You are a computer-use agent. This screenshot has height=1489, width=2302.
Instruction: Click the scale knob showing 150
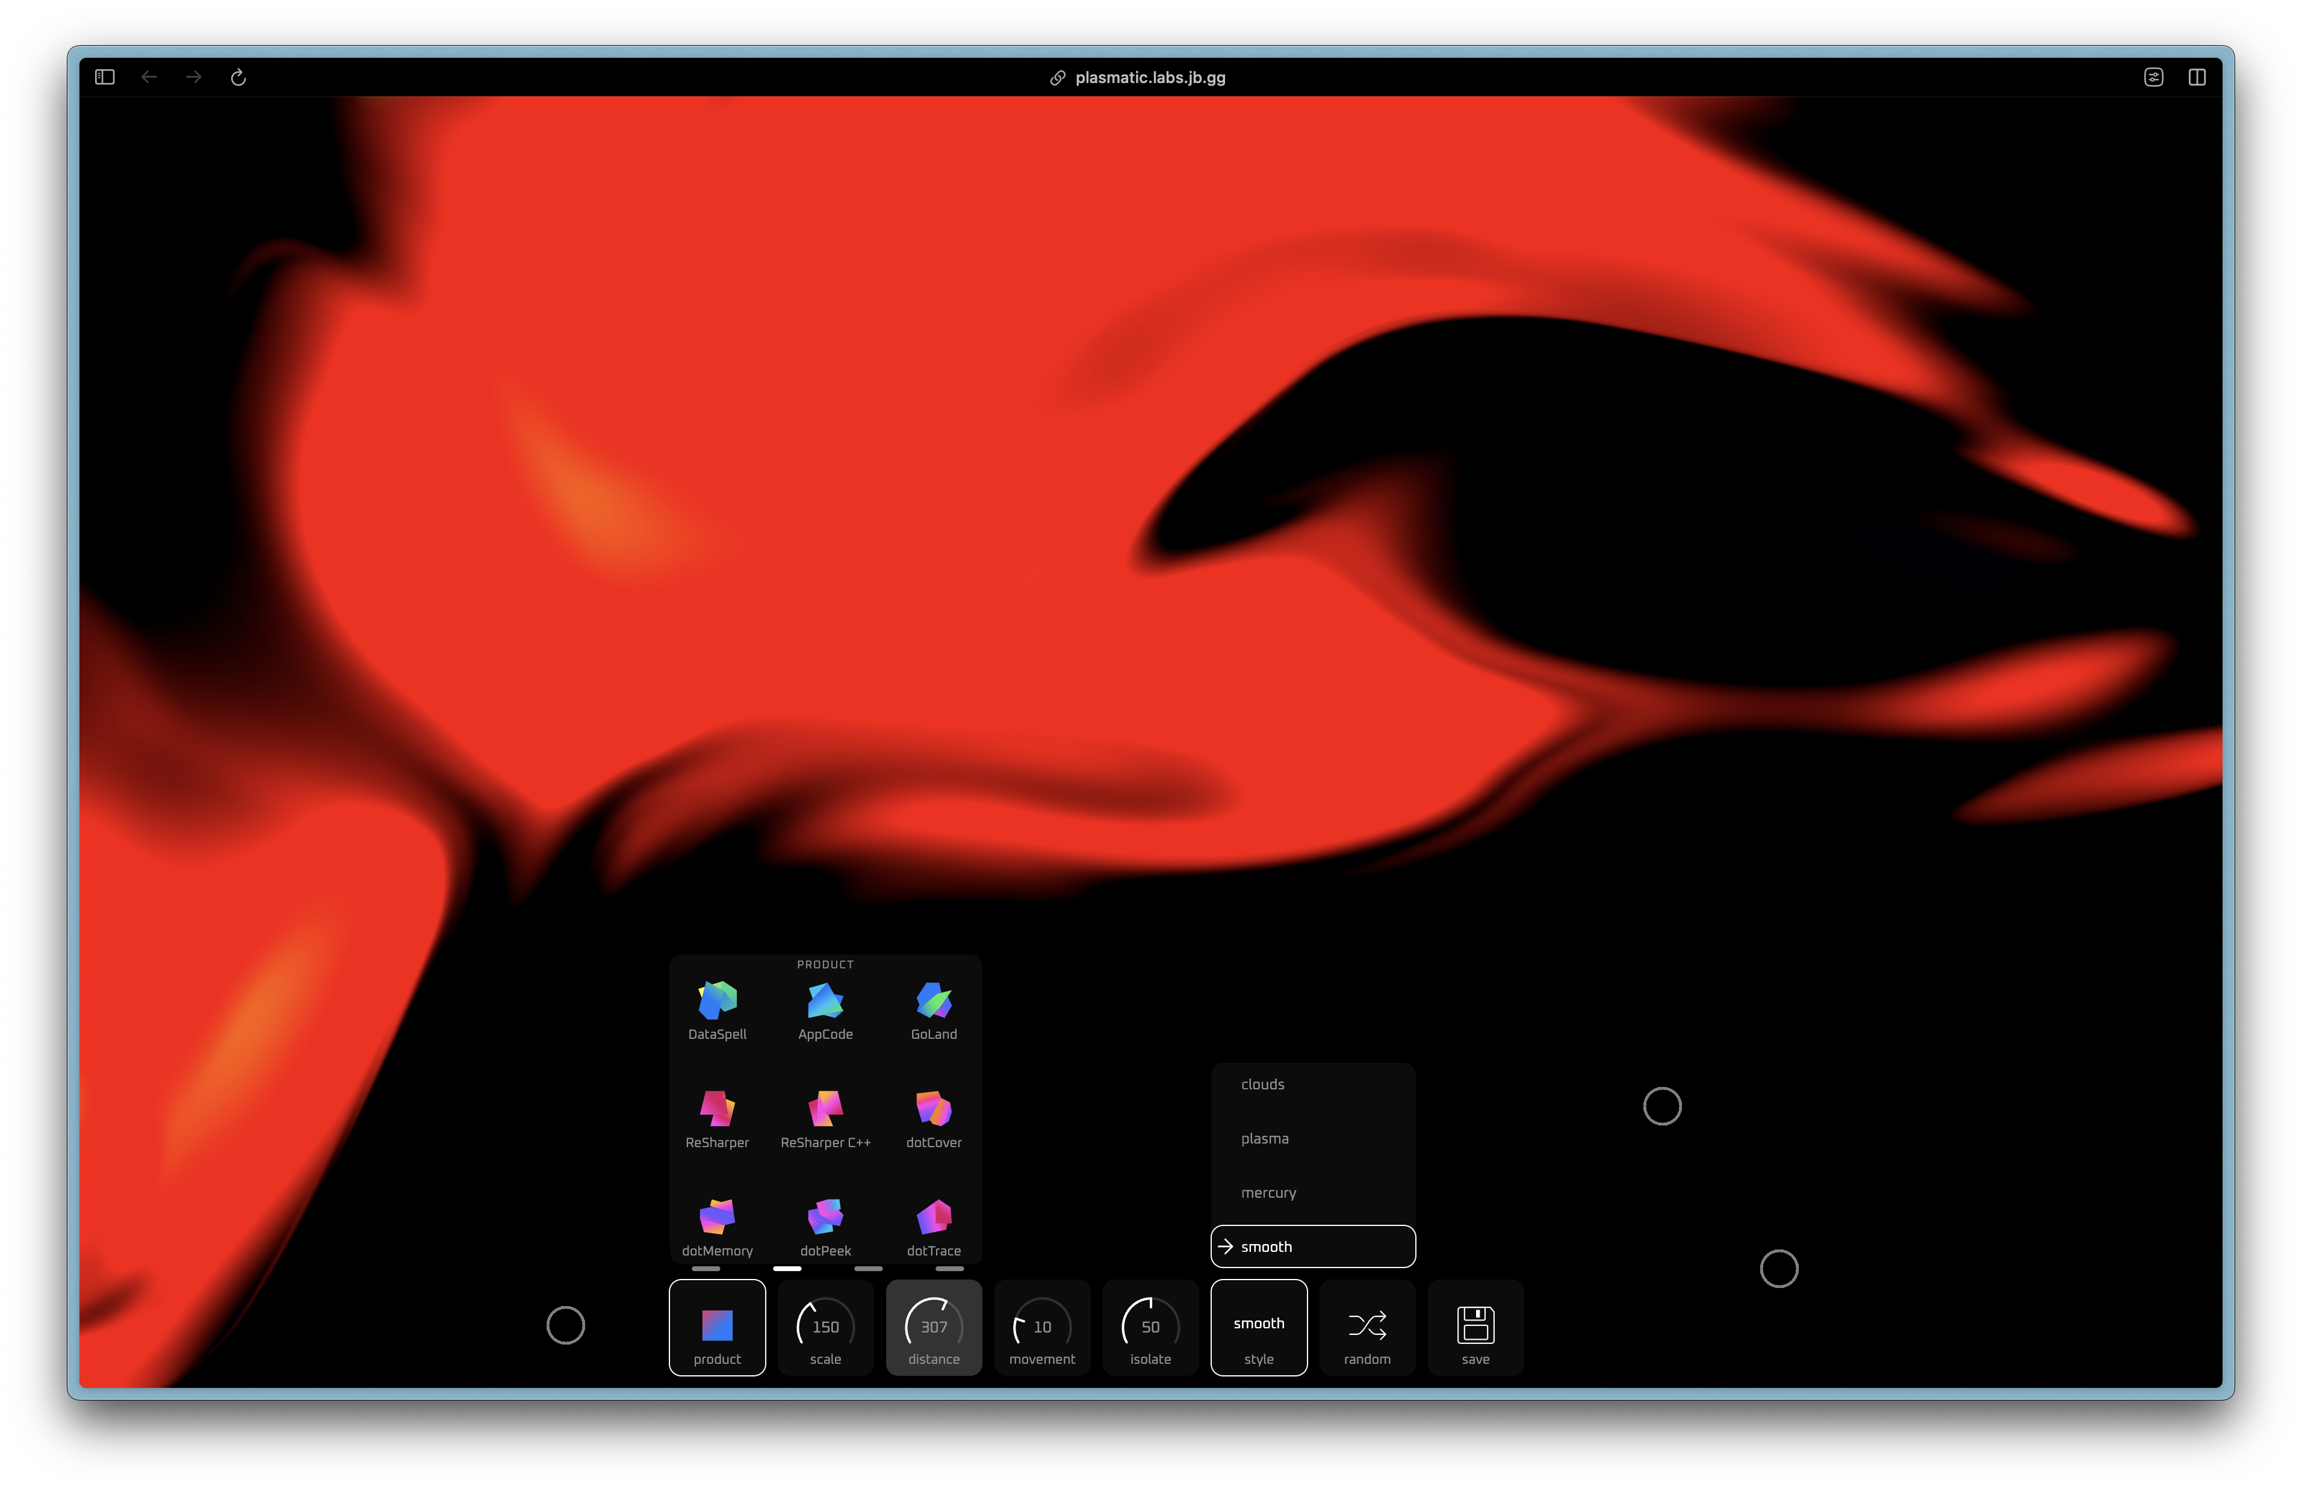pyautogui.click(x=825, y=1328)
